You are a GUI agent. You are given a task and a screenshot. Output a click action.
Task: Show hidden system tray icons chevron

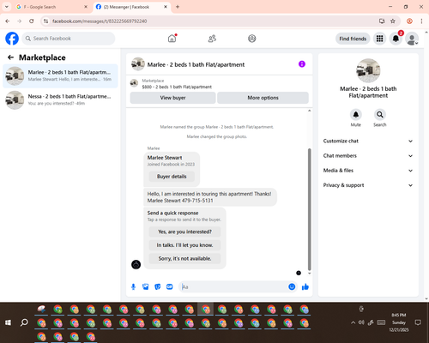click(x=353, y=322)
